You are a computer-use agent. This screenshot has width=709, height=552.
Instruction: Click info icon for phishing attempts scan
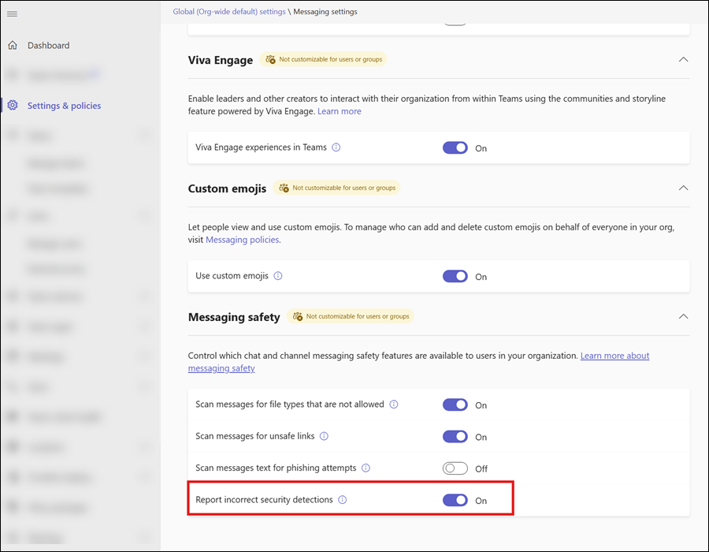click(x=366, y=468)
